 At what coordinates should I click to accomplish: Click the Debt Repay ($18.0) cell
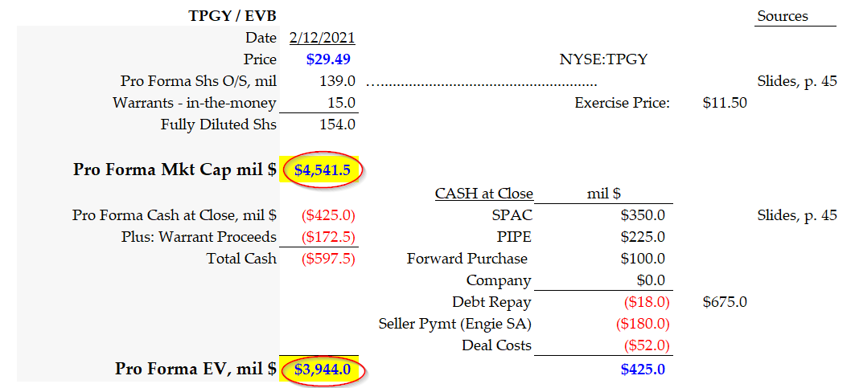coord(647,302)
